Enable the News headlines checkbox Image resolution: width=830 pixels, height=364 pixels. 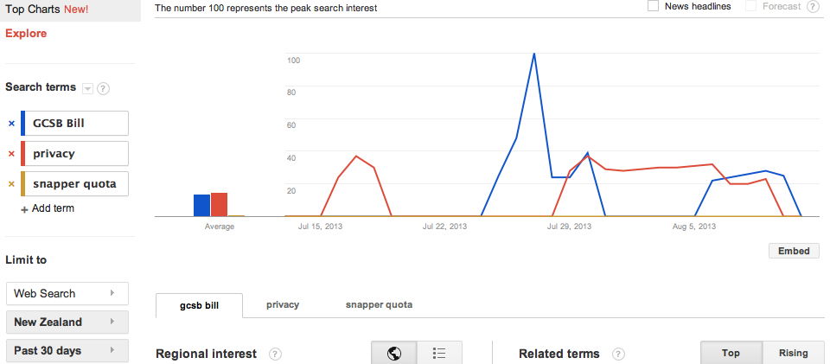654,6
